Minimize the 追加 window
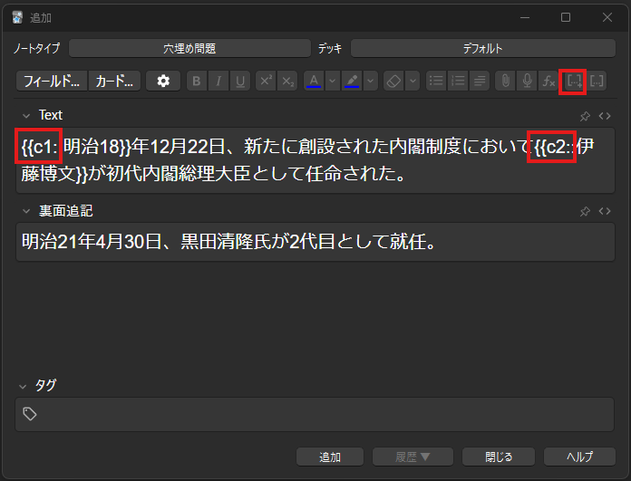Viewport: 631px width, 481px height. pos(524,17)
